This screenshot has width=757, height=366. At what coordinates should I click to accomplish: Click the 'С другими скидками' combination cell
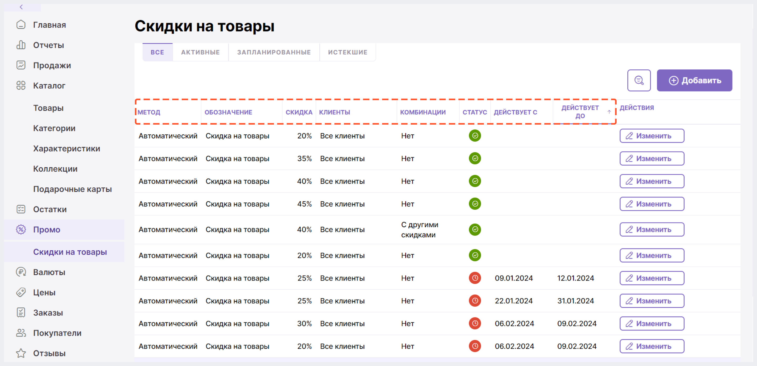(420, 230)
